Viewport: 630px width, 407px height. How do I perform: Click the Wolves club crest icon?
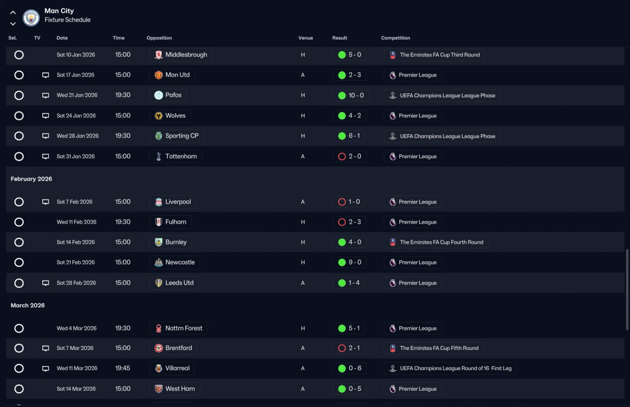(158, 116)
